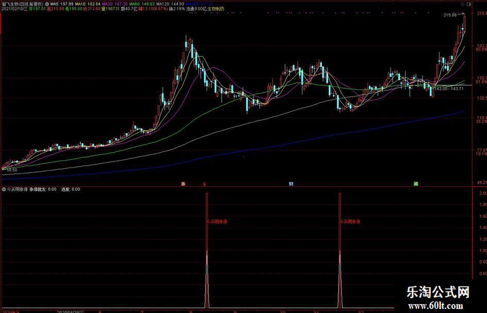This screenshot has width=487, height=313.
Task: Click the 换2.19% turnover value
Action: pyautogui.click(x=177, y=9)
